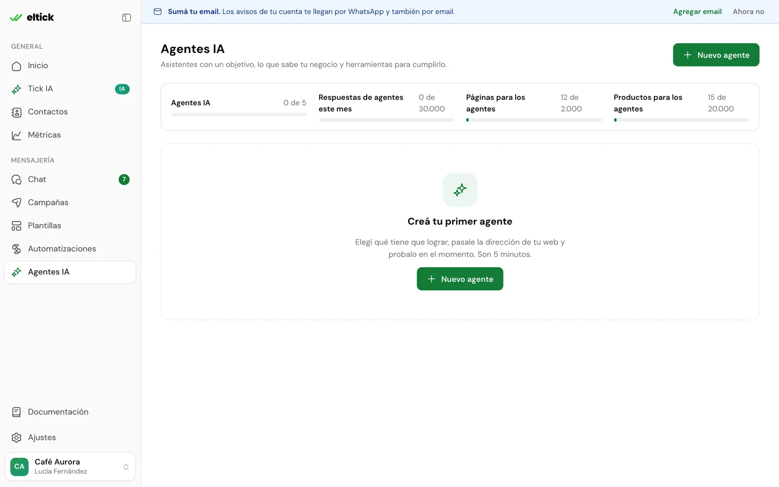Screen dimensions: 779x487
Task: Go to Contactos in the sidebar
Action: (70, 112)
